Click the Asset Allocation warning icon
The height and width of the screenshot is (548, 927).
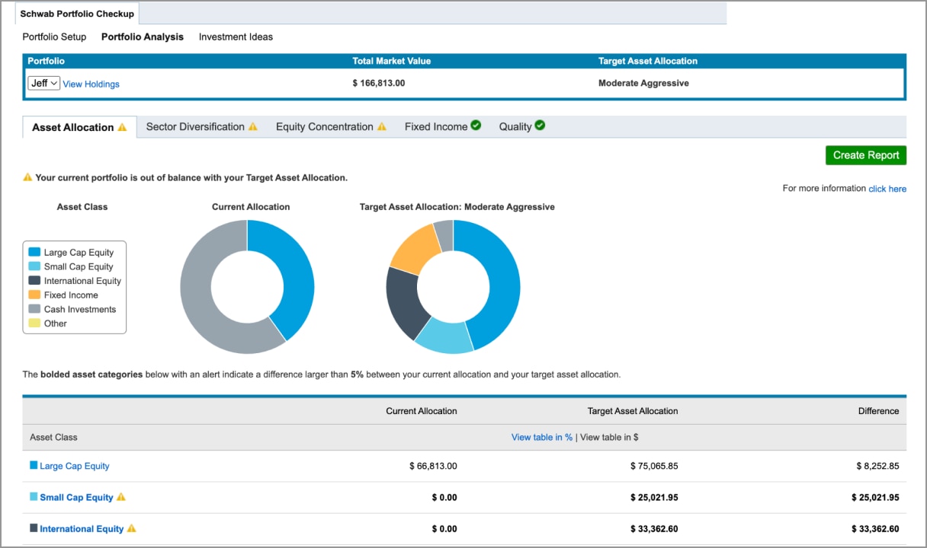122,127
